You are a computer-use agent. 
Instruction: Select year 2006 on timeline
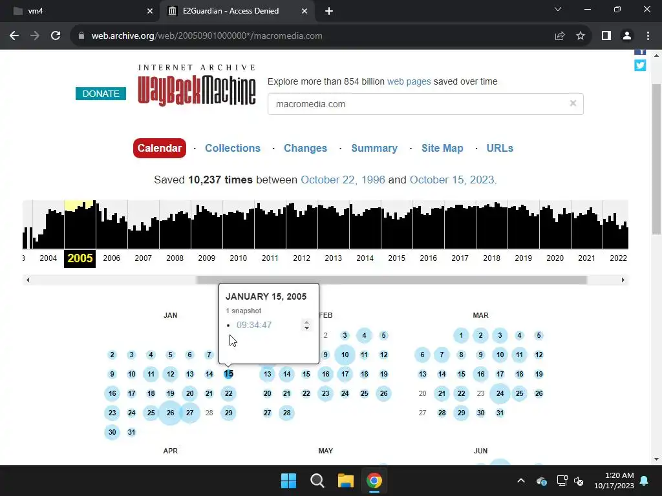coord(111,258)
